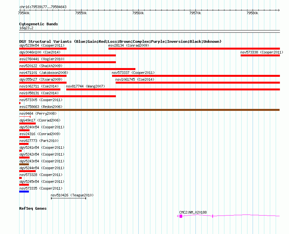289x234 pixels.
Task: Select dgv5240n54 (Cooper2011) label
Action: [42, 127]
